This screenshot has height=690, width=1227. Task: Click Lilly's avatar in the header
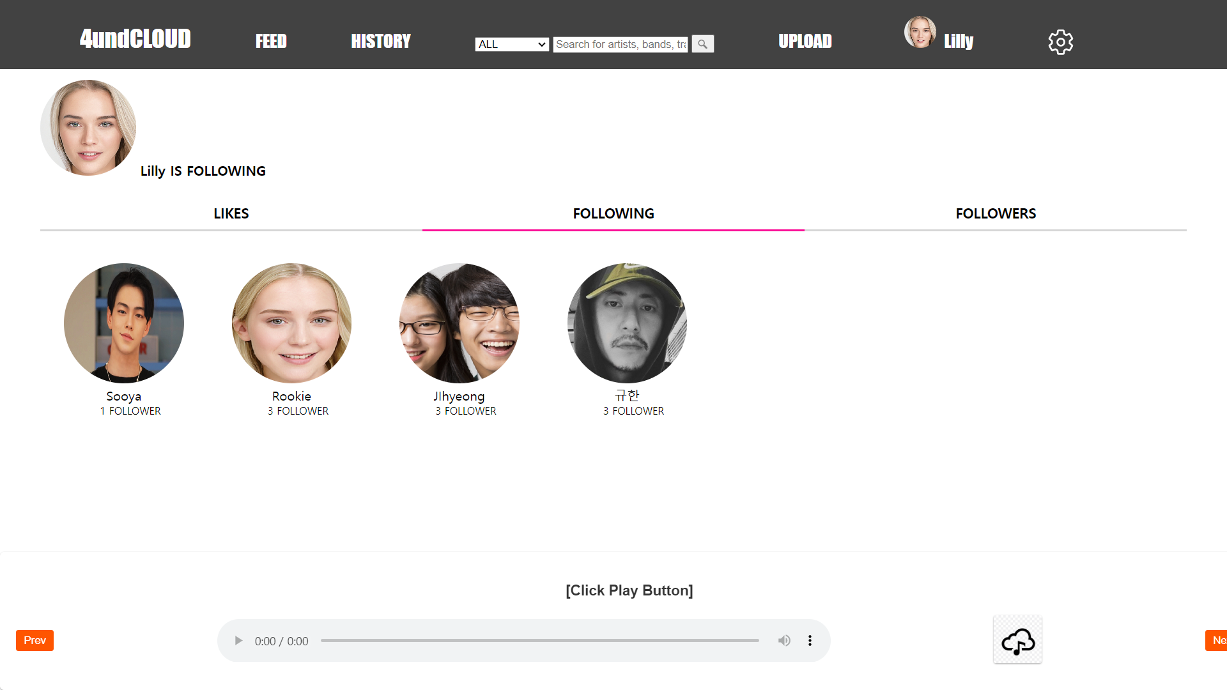coord(920,33)
